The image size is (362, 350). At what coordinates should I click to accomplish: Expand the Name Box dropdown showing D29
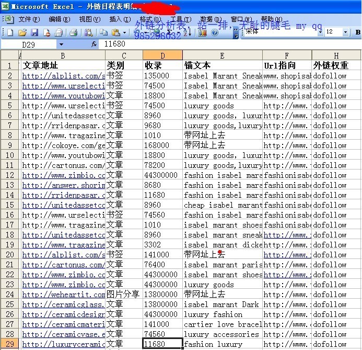coord(61,45)
